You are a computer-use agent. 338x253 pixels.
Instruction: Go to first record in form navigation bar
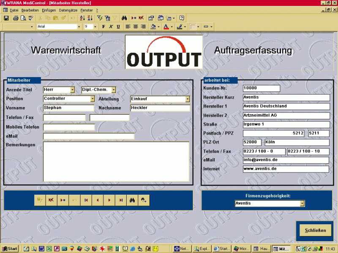[x=86, y=200]
